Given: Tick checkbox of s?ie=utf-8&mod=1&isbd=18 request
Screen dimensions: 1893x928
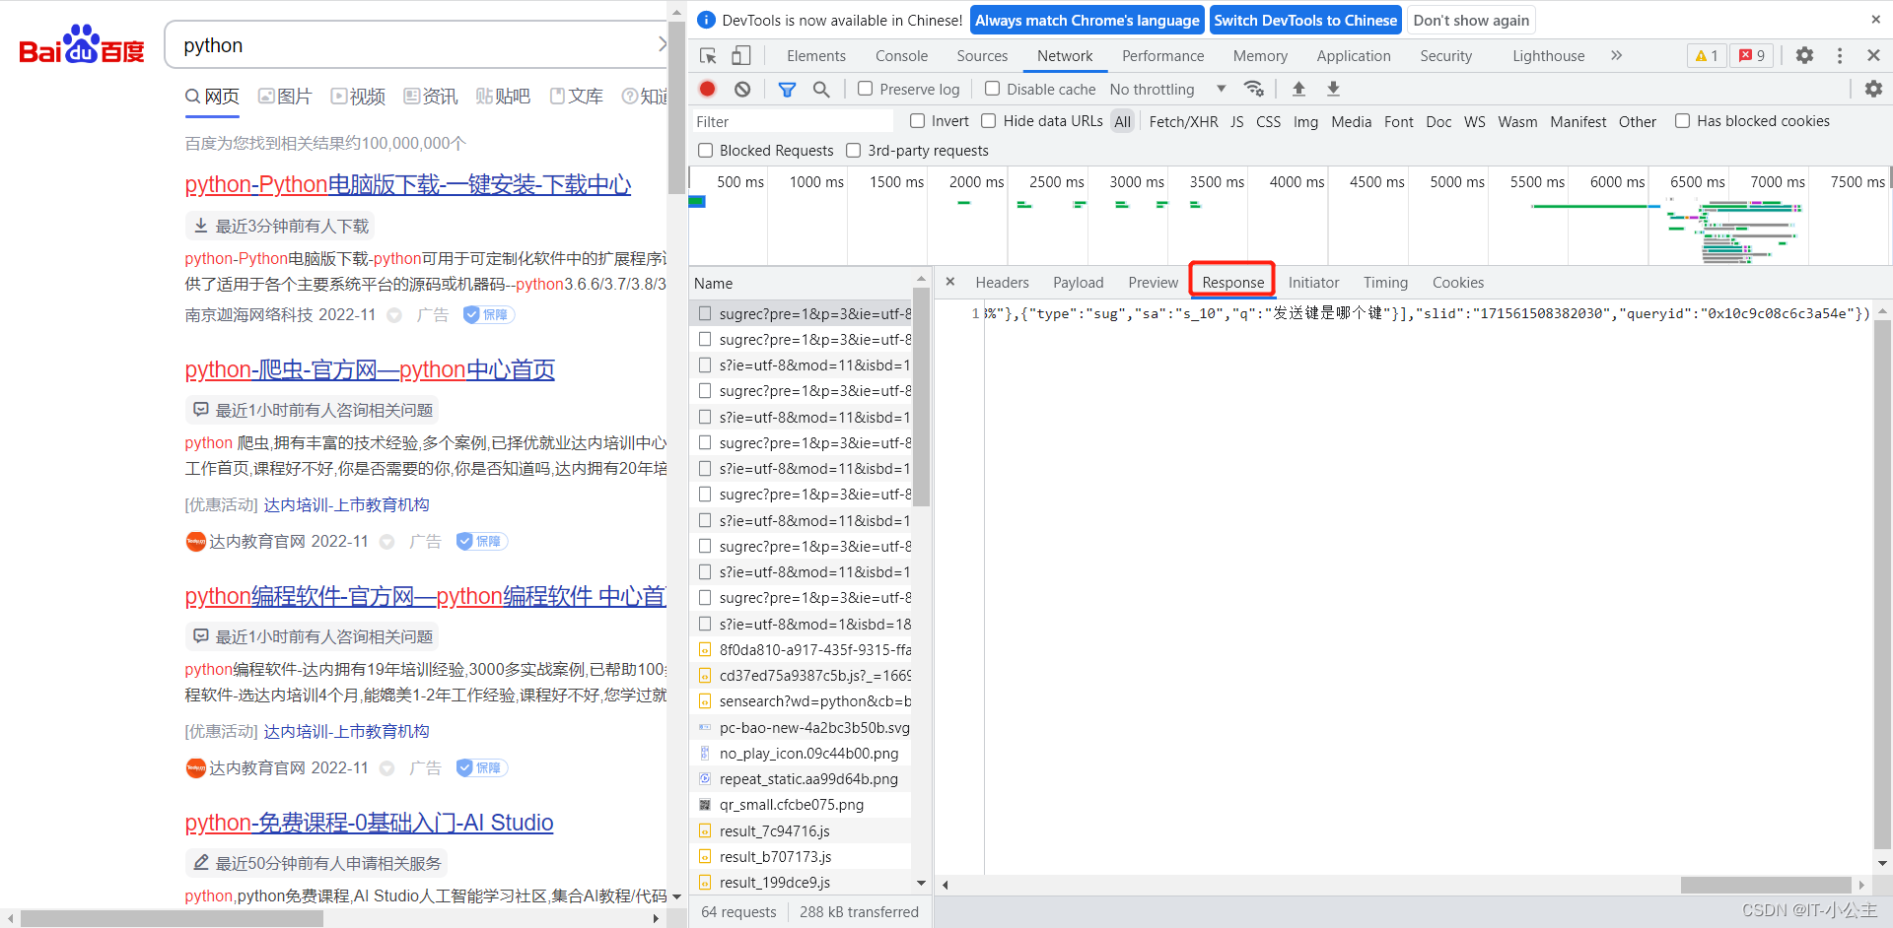Looking at the screenshot, I should (x=705, y=624).
